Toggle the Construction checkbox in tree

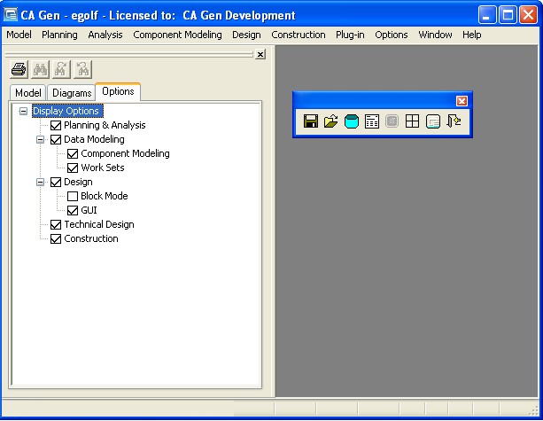pyautogui.click(x=56, y=238)
